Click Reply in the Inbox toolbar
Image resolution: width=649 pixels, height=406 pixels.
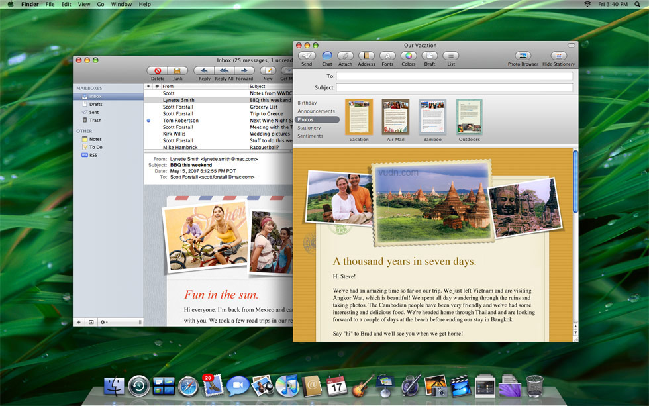204,71
